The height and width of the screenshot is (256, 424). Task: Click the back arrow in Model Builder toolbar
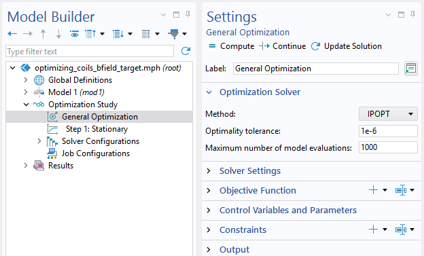12,34
